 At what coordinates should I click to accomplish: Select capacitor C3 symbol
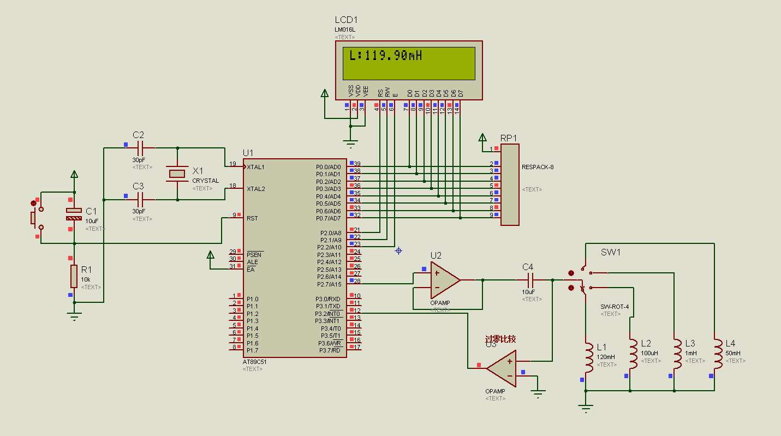(x=140, y=200)
